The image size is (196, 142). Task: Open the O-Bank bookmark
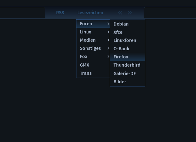click(121, 49)
